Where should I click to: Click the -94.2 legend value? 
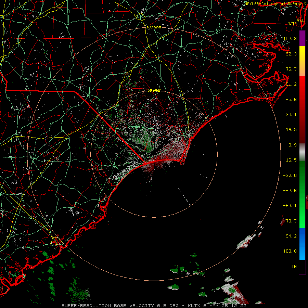click(290, 236)
